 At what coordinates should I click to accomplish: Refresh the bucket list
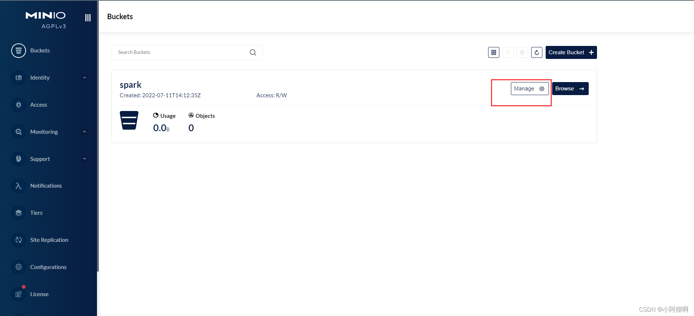pos(537,52)
